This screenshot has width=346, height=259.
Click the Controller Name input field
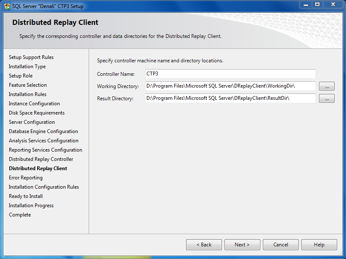pyautogui.click(x=230, y=74)
